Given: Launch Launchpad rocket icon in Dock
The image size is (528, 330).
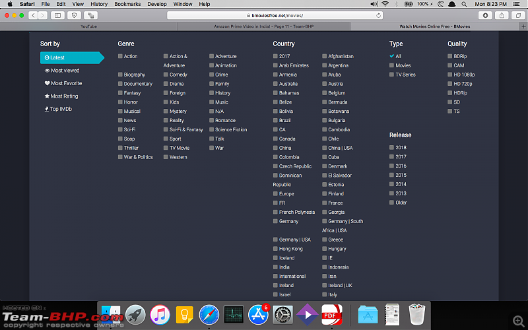Looking at the screenshot, I should [x=135, y=315].
